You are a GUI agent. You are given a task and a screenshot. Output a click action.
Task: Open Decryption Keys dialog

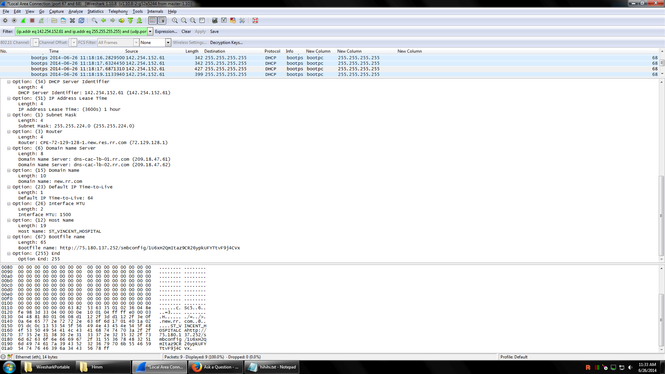[x=227, y=43]
